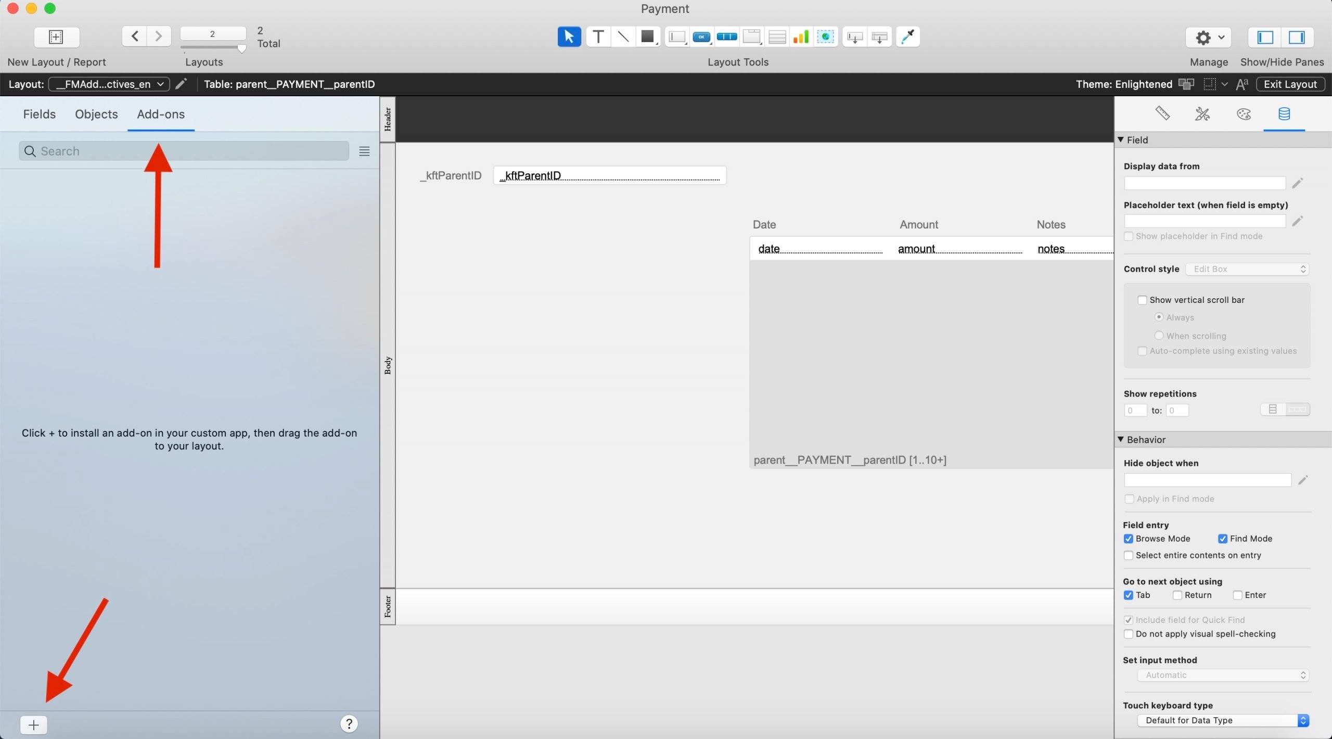Screen dimensions: 1332x739
Task: Click New Layout / Report icon
Action: coord(56,37)
